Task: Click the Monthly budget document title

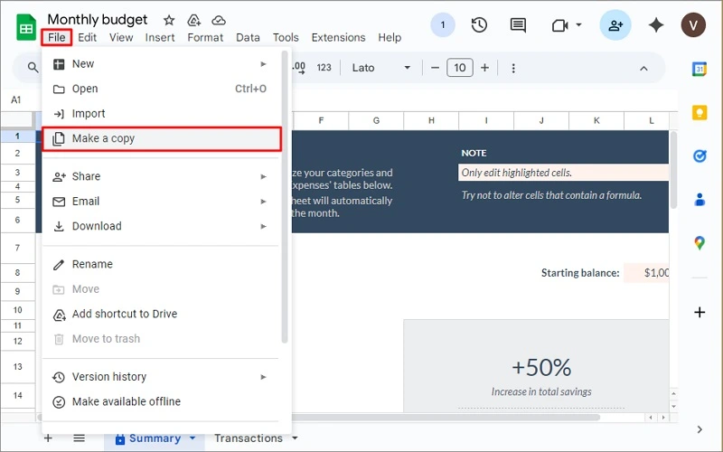Action: coord(98,19)
